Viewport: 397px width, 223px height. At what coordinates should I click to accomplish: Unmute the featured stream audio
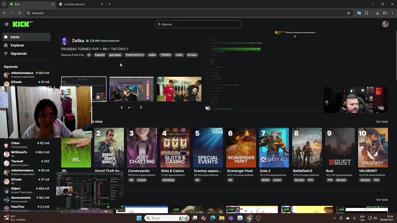[x=207, y=108]
